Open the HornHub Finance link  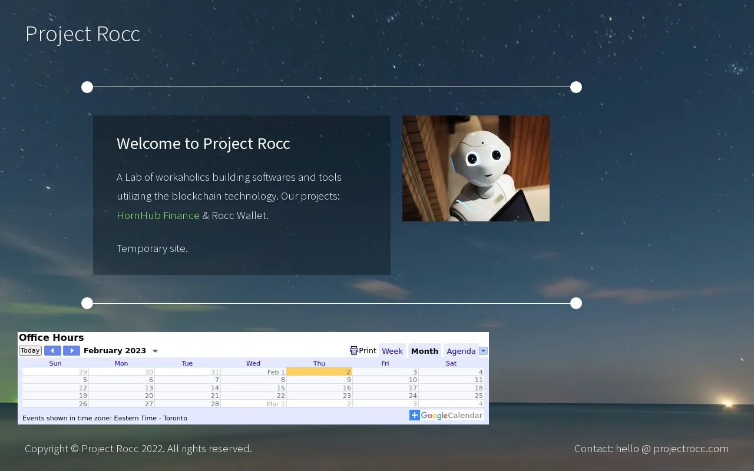pyautogui.click(x=158, y=215)
